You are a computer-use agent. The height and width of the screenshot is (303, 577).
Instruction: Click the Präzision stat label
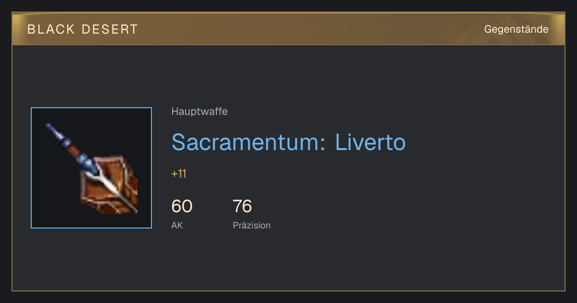point(251,225)
